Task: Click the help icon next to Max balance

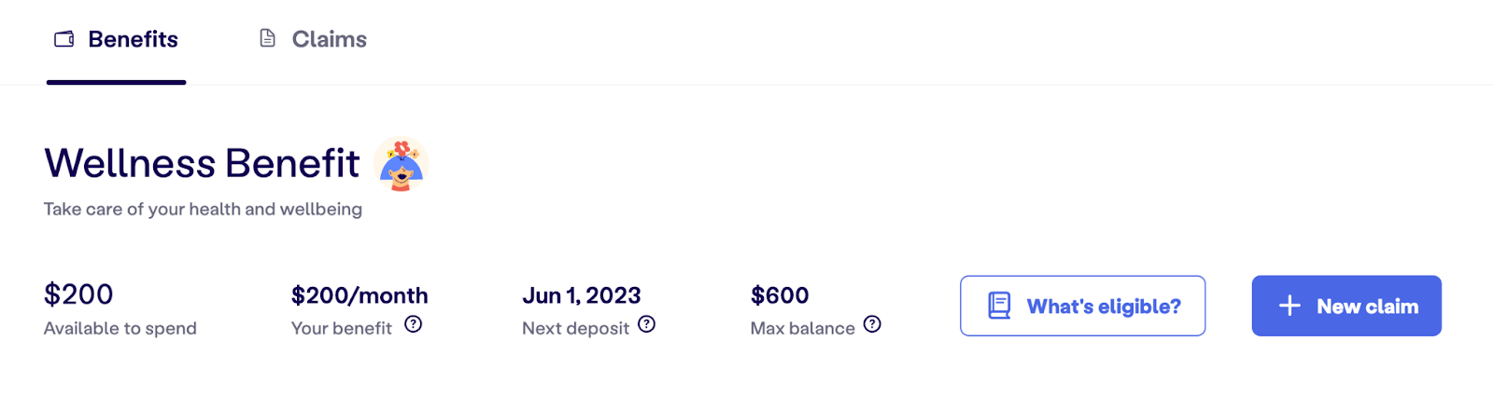Action: tap(872, 324)
